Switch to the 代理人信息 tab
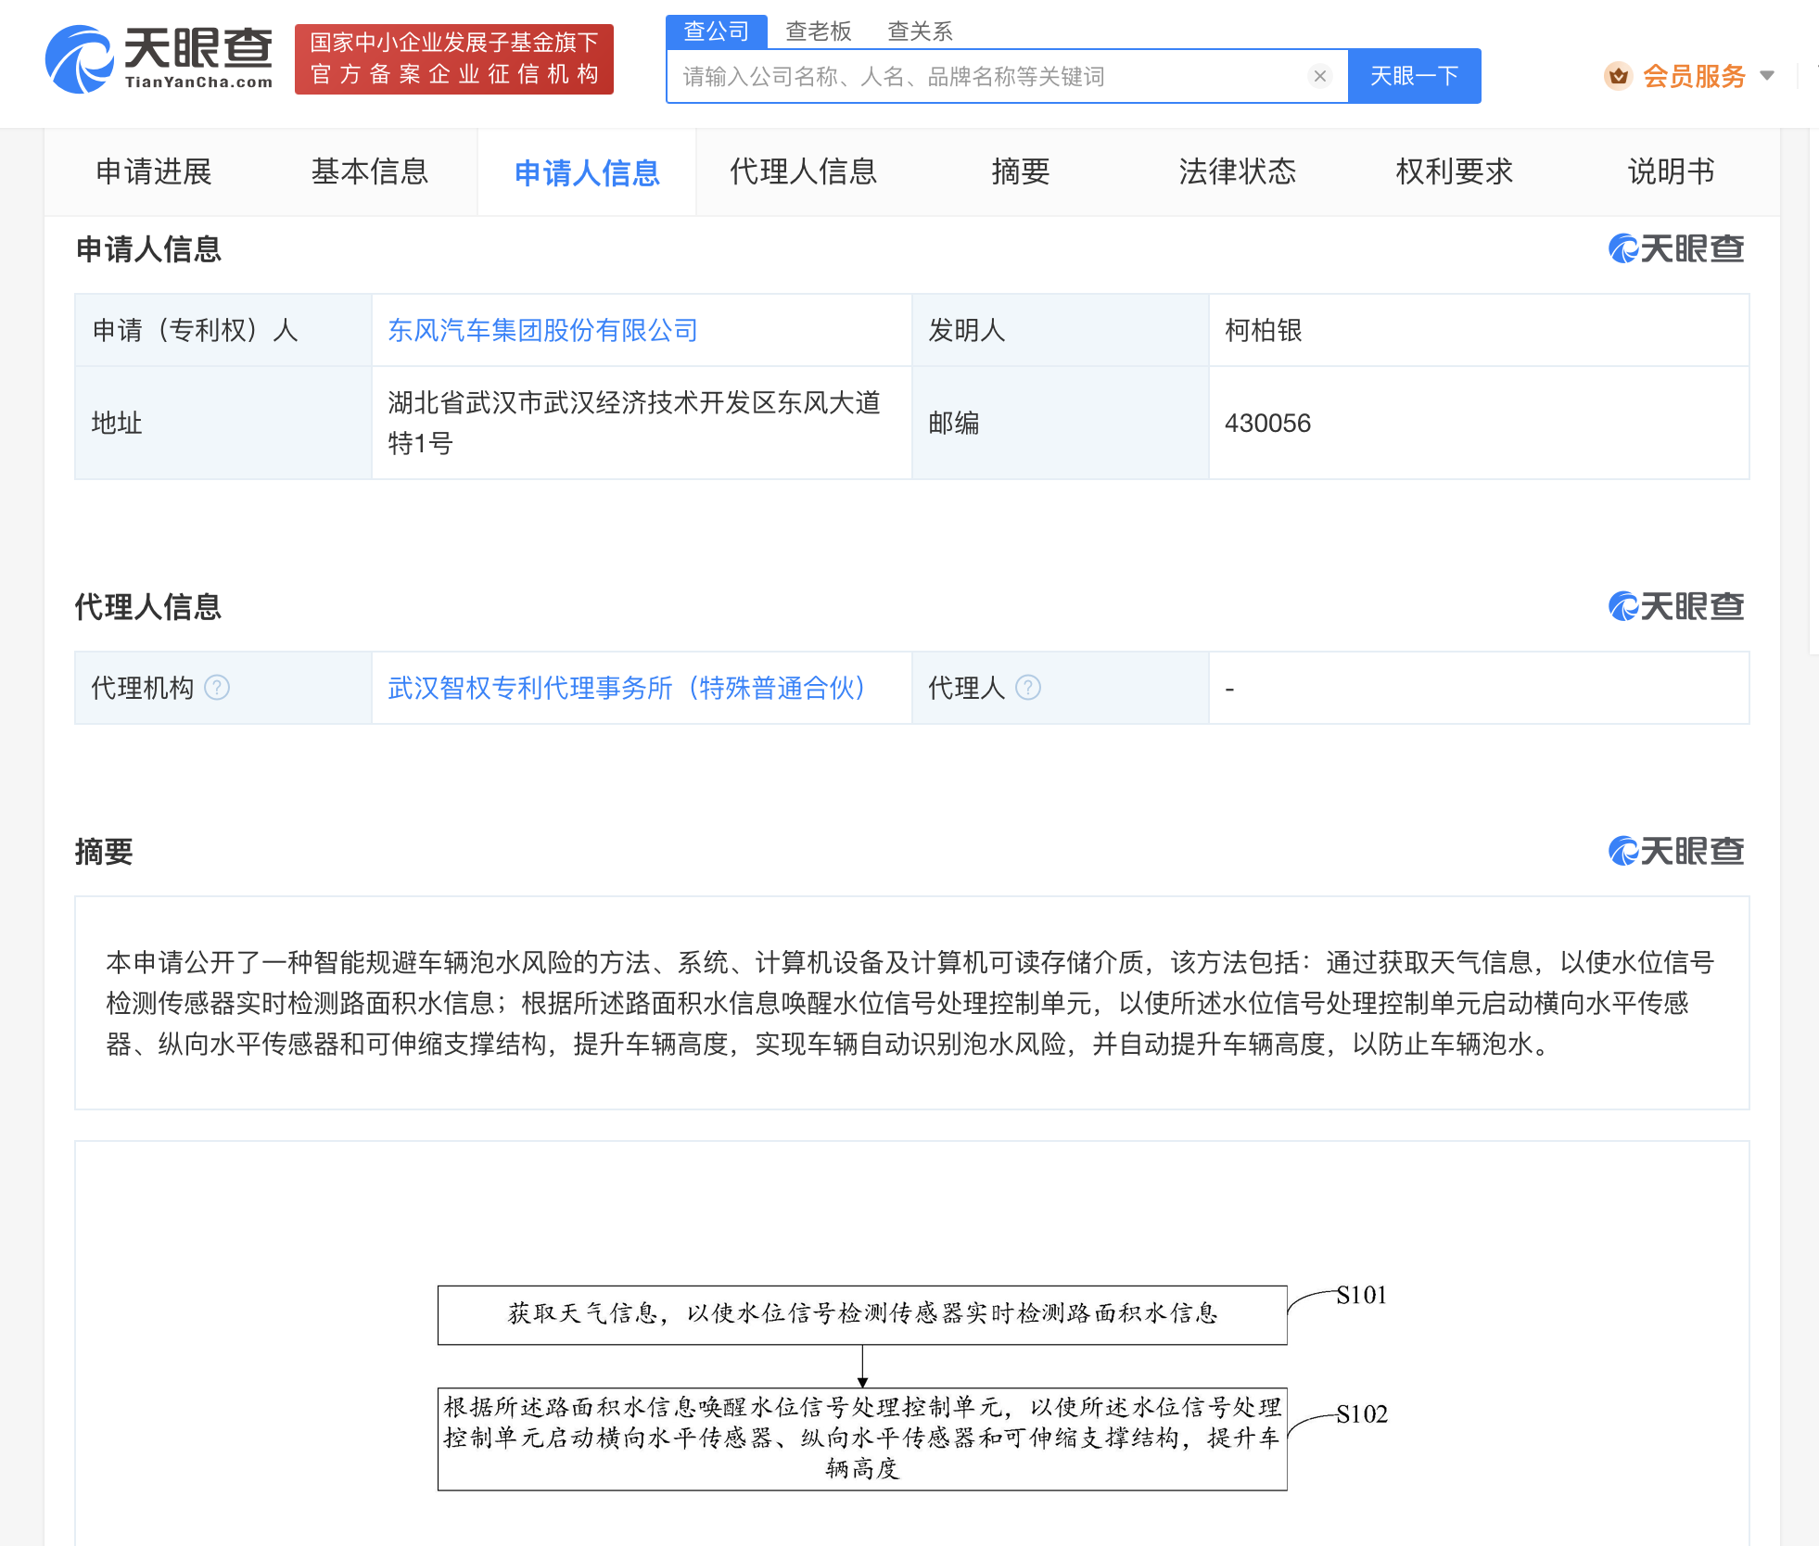Screen dimensions: 1819x1546 click(x=804, y=171)
